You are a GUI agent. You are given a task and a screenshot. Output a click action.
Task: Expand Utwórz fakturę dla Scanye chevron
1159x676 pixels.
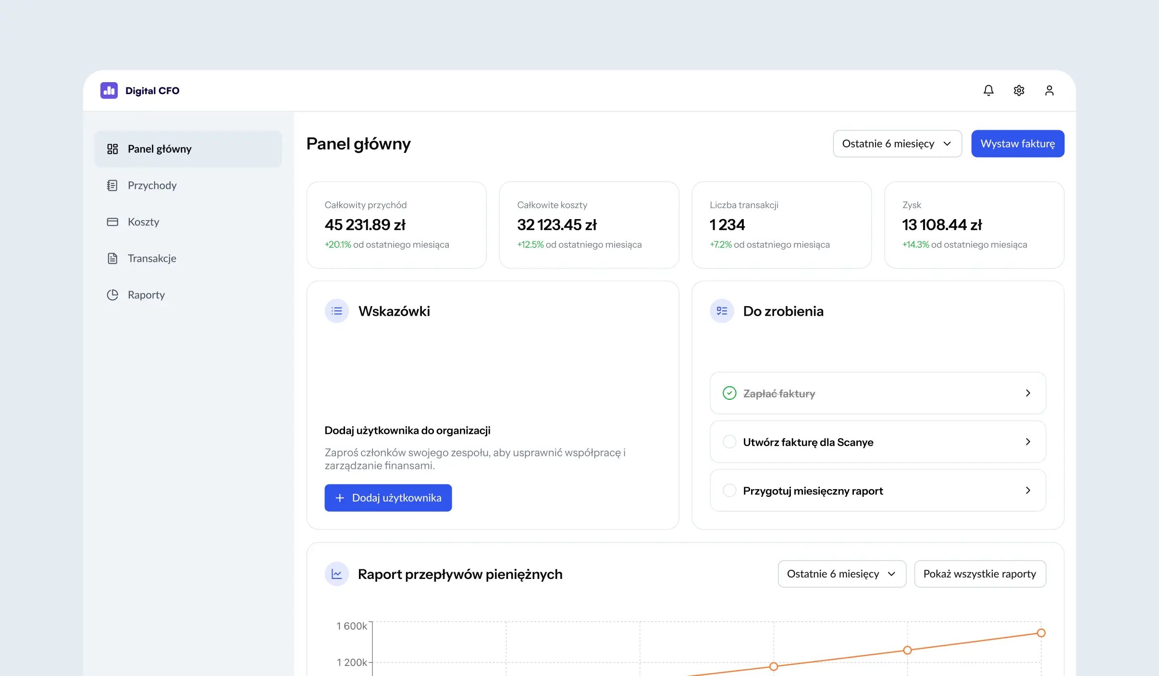point(1028,442)
